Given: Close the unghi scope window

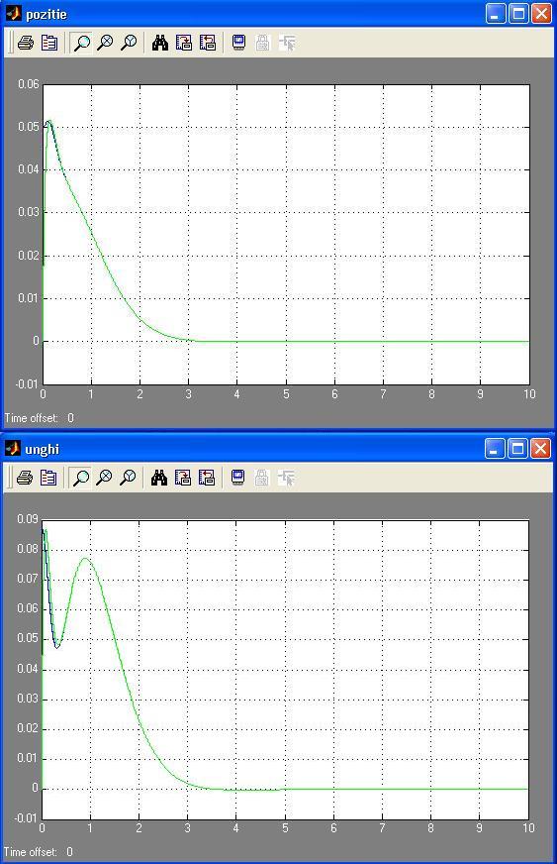Looking at the screenshot, I should (540, 449).
